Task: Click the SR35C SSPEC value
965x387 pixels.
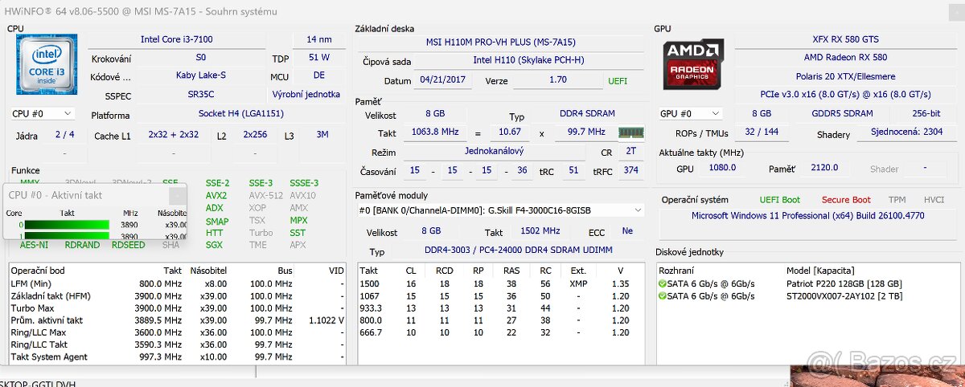Action: coord(201,94)
